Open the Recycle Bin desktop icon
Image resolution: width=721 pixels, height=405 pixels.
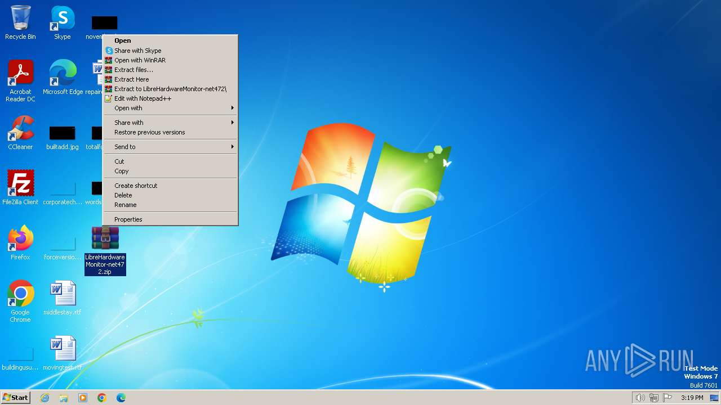click(20, 22)
